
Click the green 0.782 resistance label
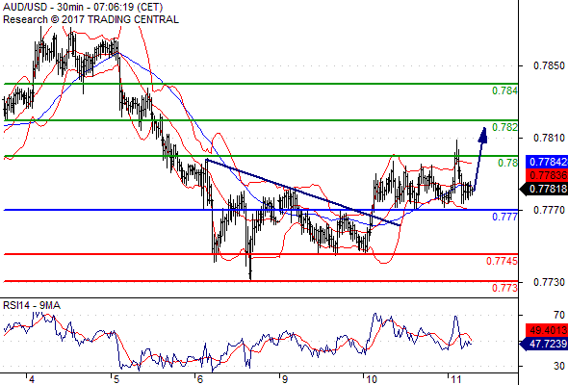tap(504, 127)
